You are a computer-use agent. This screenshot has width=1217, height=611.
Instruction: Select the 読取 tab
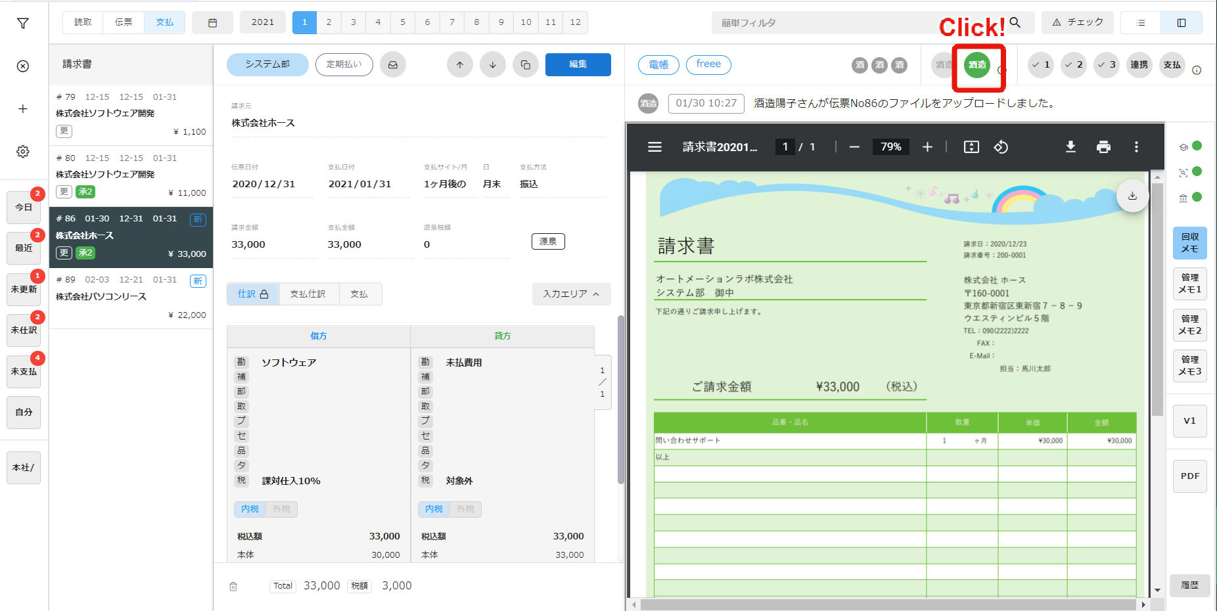(83, 22)
